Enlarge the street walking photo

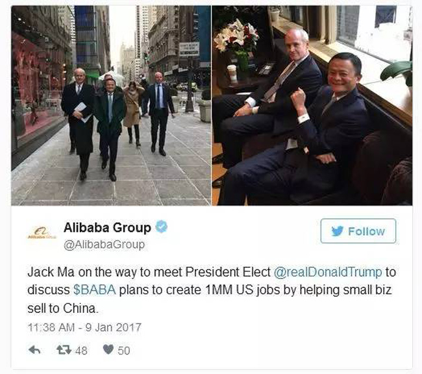tap(111, 106)
